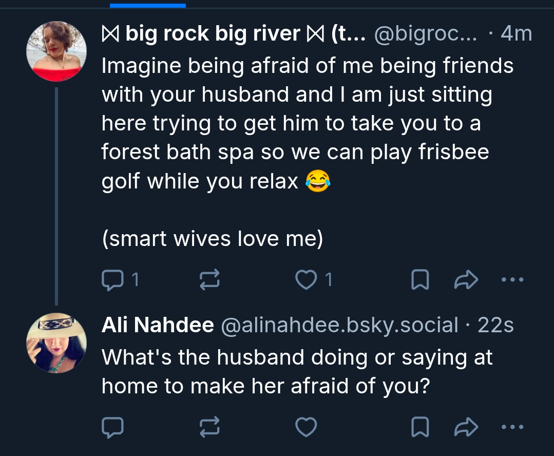This screenshot has height=456, width=554.
Task: Open more options on Ali Nahdee's reply
Action: 512,426
